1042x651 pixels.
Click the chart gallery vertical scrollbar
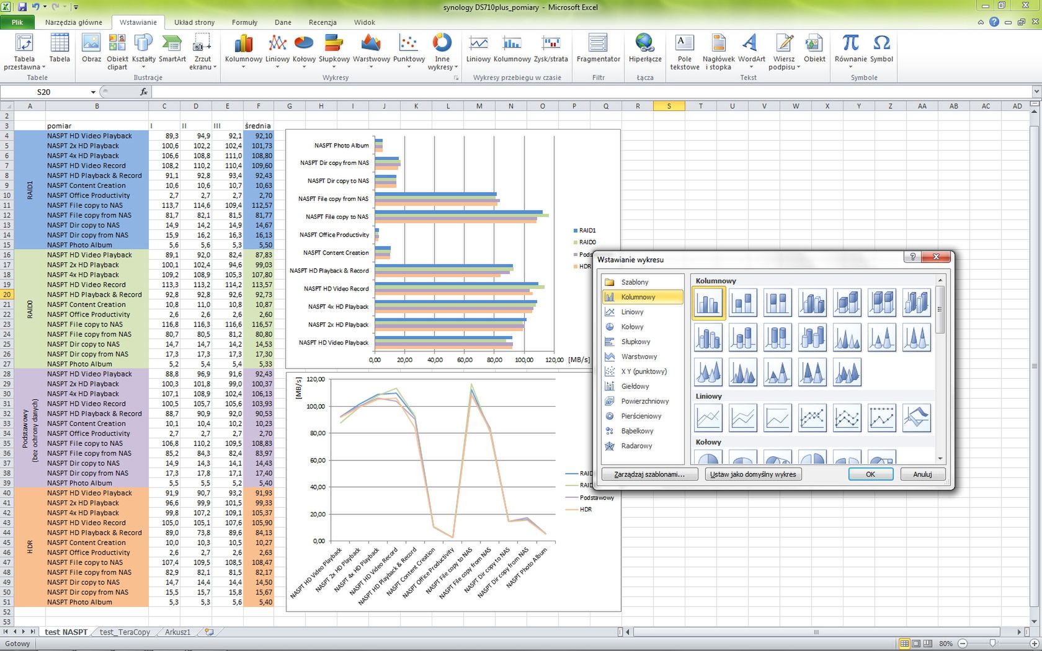[940, 368]
